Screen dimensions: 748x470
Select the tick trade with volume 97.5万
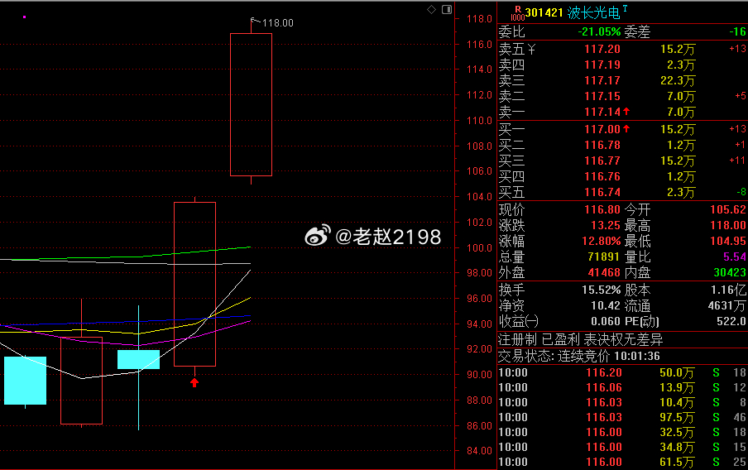pyautogui.click(x=622, y=417)
